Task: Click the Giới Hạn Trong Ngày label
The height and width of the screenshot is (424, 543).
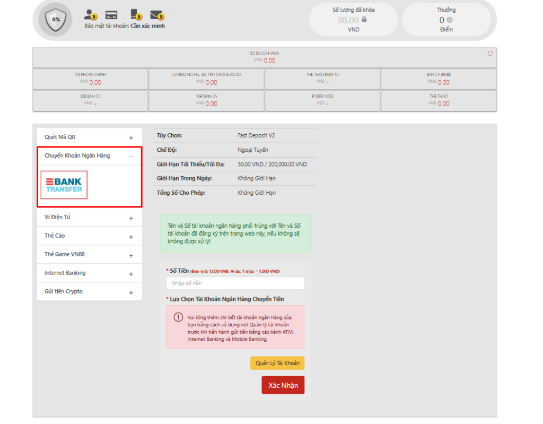Action: 184,178
